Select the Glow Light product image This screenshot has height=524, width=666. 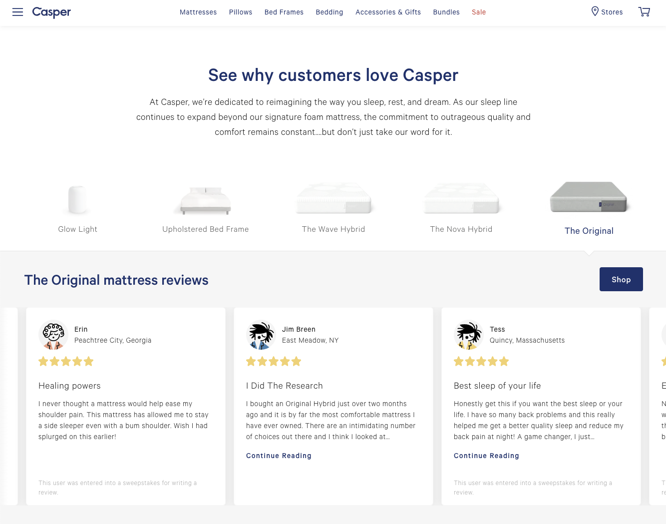78,199
